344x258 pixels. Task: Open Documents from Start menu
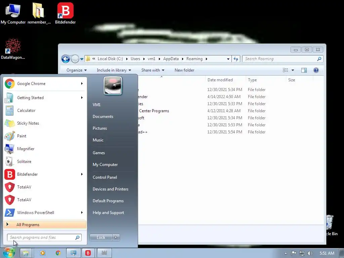103,117
